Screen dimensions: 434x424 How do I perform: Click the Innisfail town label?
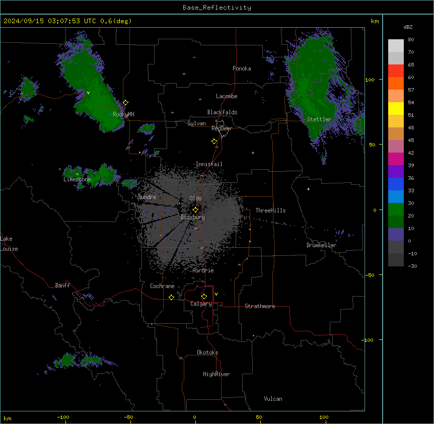pos(209,164)
